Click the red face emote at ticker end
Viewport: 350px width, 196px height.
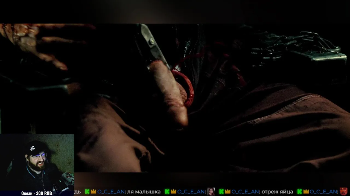(343, 192)
